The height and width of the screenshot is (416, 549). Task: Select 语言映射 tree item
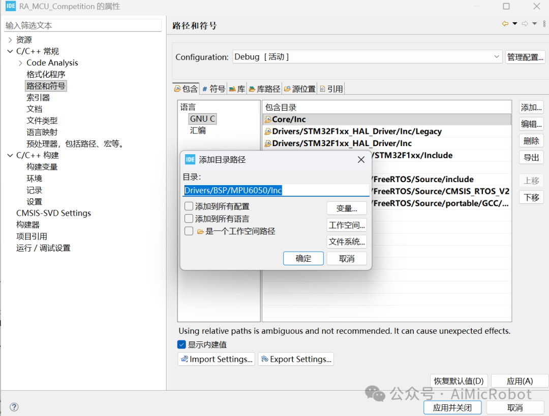click(42, 132)
